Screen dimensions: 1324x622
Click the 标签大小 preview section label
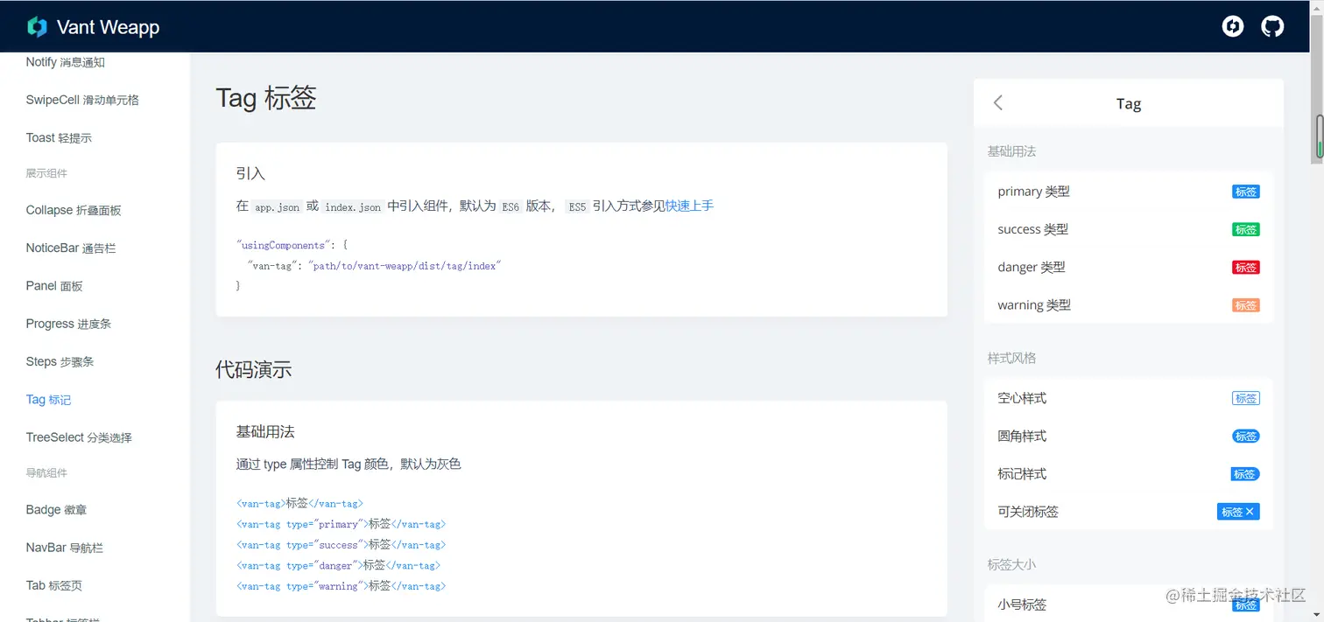1011,564
